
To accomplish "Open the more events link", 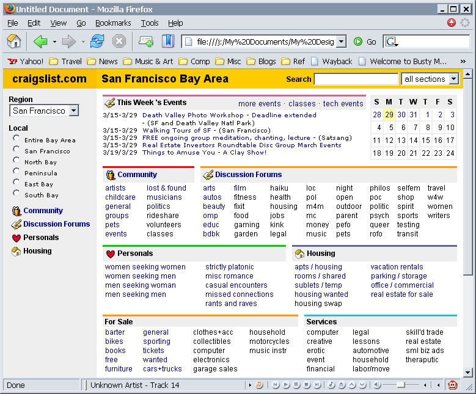I will (260, 104).
